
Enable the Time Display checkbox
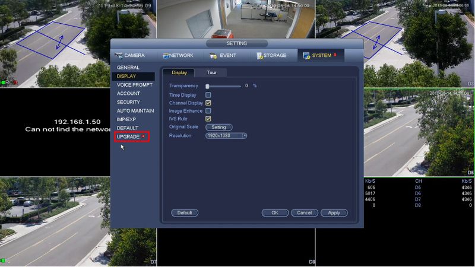coord(208,95)
